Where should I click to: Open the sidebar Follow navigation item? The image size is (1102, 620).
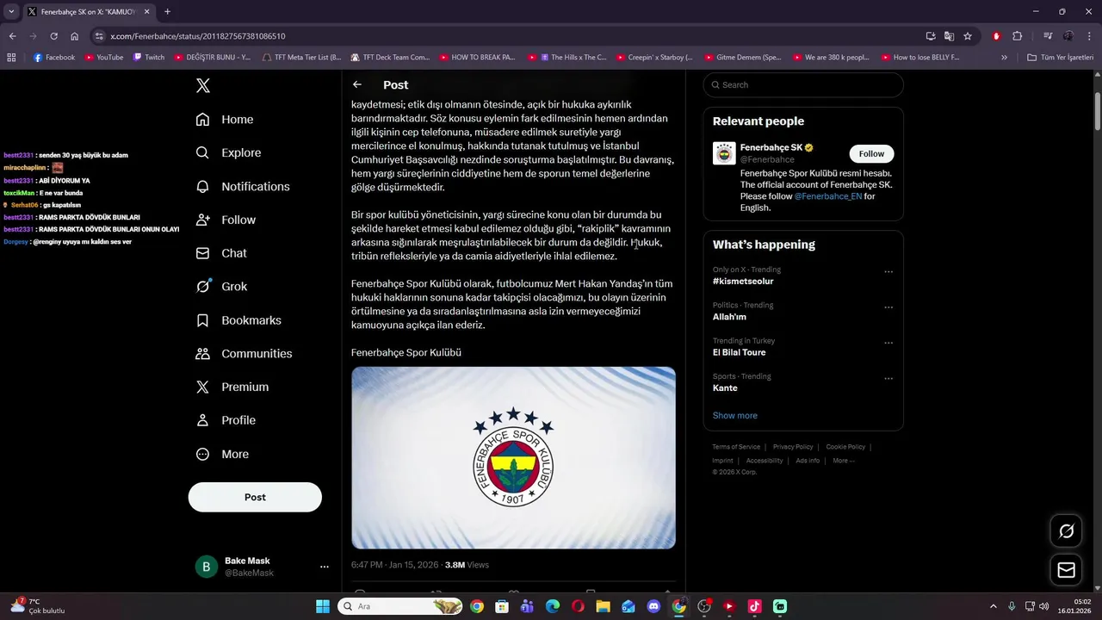click(226, 220)
